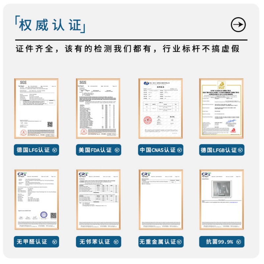Click the circled right-arrow icon

[x=238, y=24]
